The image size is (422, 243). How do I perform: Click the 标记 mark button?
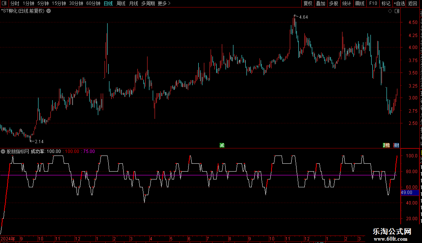tap(386, 3)
